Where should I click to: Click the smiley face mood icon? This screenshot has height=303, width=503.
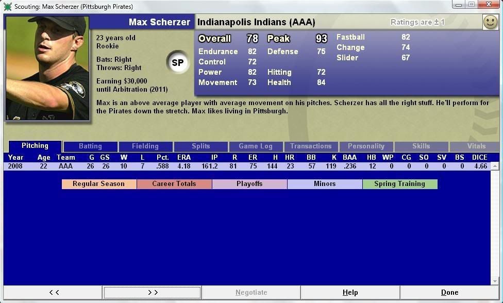tap(490, 22)
